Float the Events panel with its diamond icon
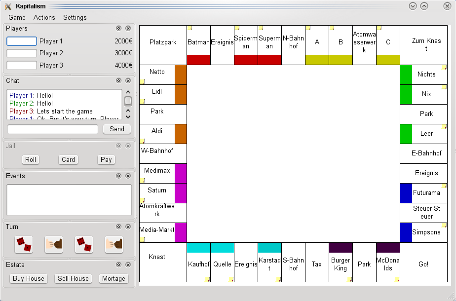456x301 pixels. (118, 176)
